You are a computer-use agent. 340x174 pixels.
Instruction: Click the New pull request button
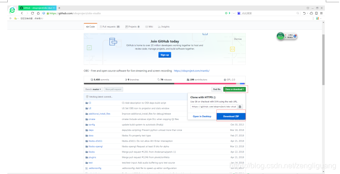tap(113, 89)
